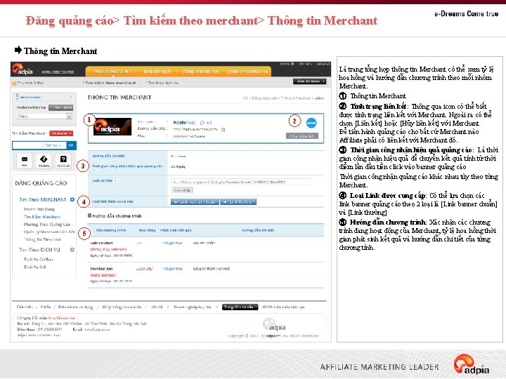Image resolution: width=506 pixels, height=379 pixels.
Task: Click the 'Link thường' button
Action: [238, 201]
